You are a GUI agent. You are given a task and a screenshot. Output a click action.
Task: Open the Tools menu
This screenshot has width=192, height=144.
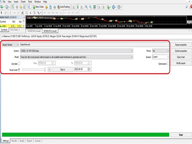tap(30, 2)
